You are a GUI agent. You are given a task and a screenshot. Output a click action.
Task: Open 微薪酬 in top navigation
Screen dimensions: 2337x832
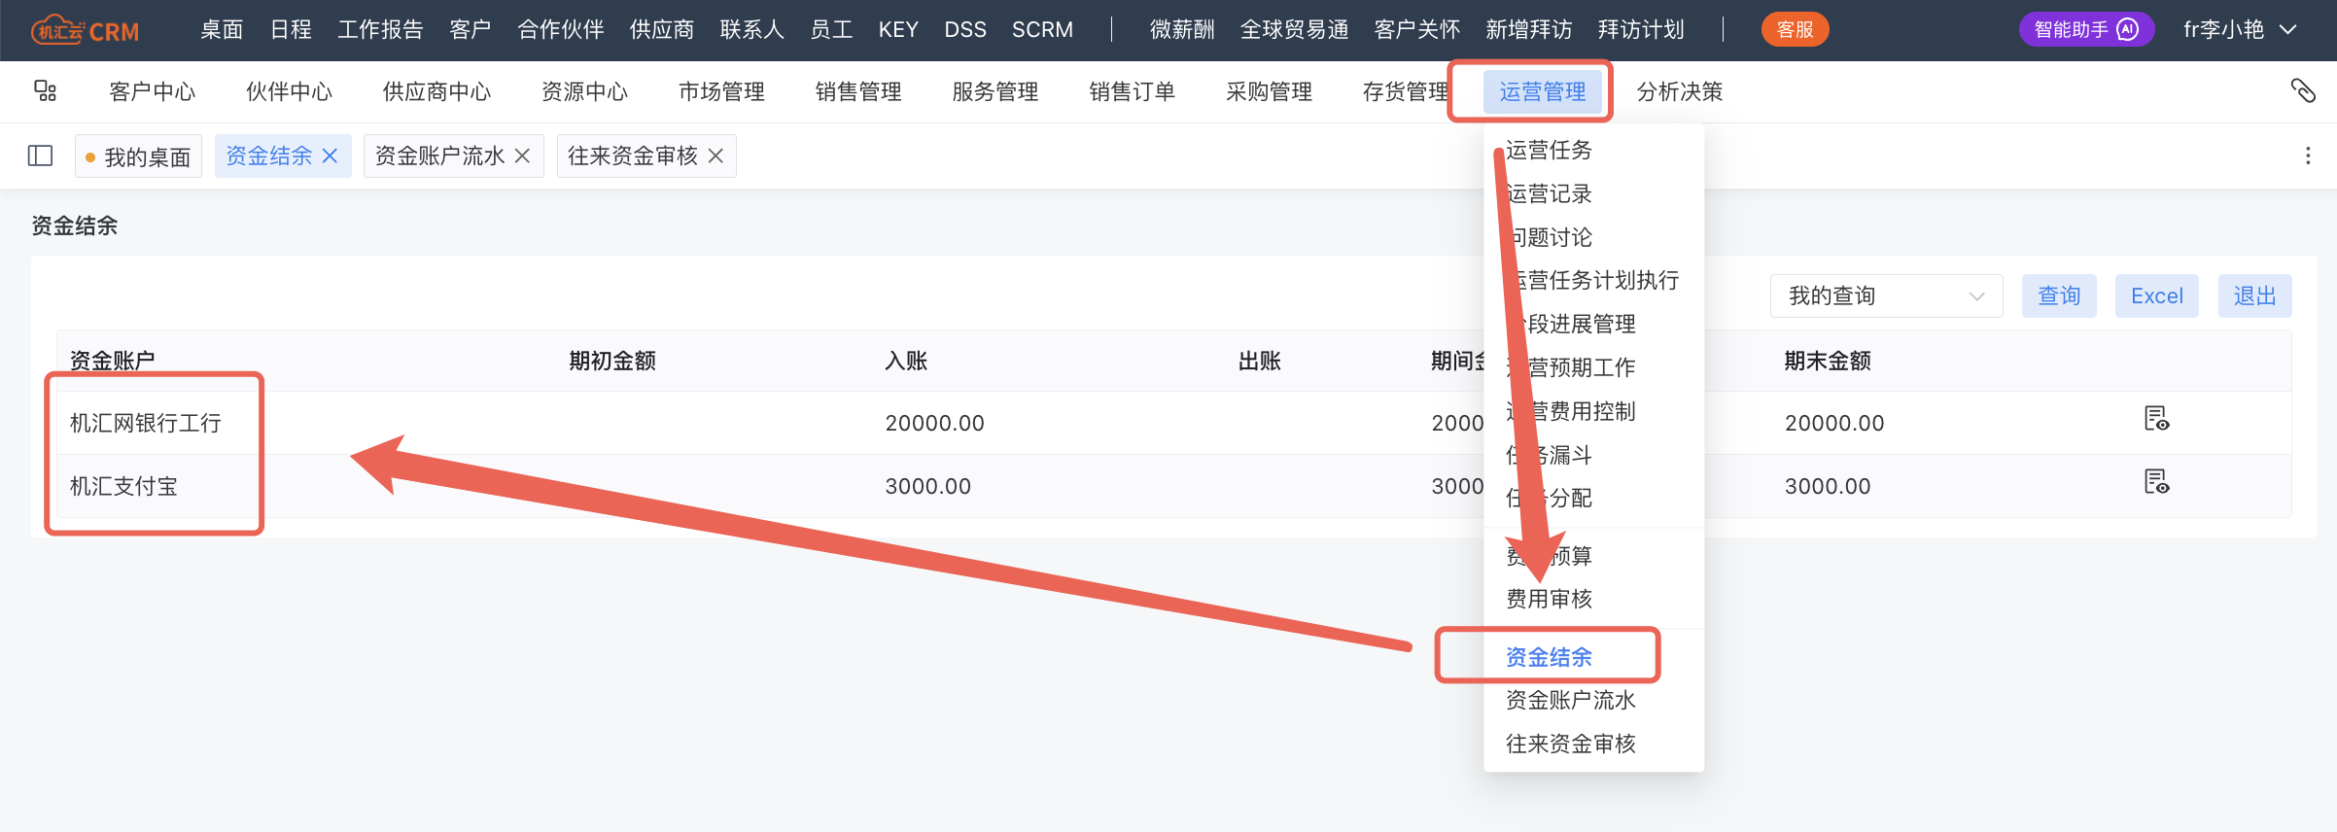pyautogui.click(x=1182, y=30)
